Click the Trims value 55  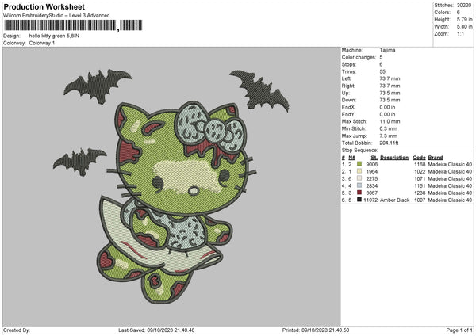click(x=382, y=71)
